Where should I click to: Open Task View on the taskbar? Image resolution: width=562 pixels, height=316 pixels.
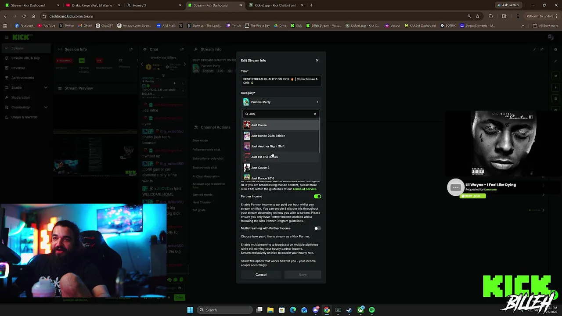click(x=259, y=310)
